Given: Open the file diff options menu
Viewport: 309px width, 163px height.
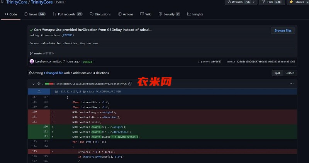Looking at the screenshot, I should [x=292, y=84].
